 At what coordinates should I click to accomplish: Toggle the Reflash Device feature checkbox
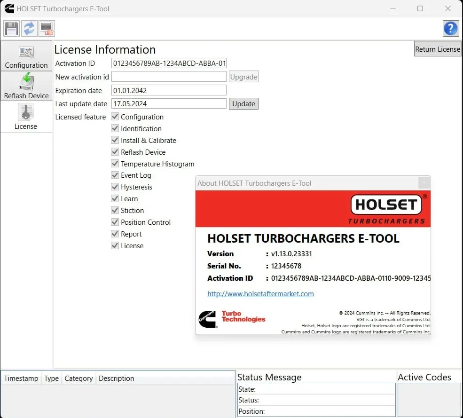click(115, 152)
